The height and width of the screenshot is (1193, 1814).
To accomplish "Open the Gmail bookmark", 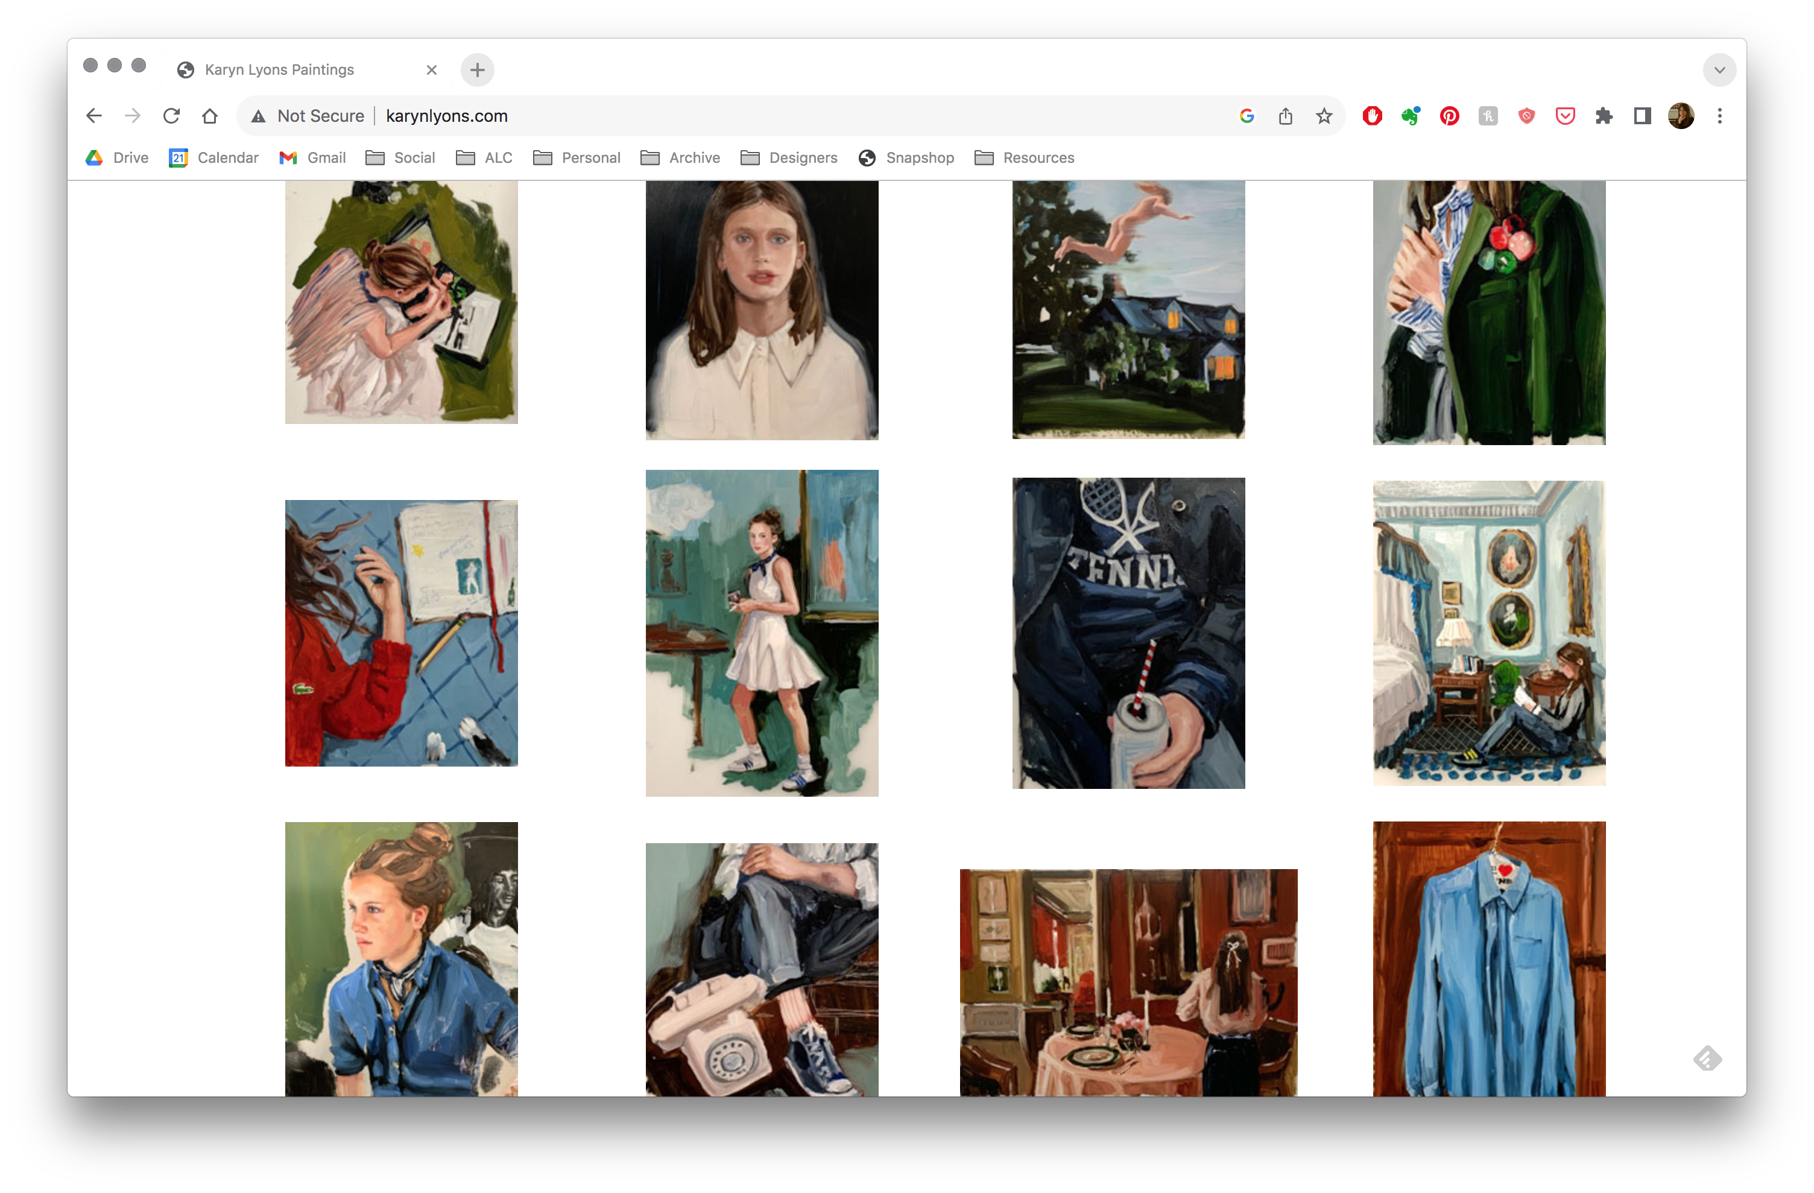I will click(x=312, y=158).
